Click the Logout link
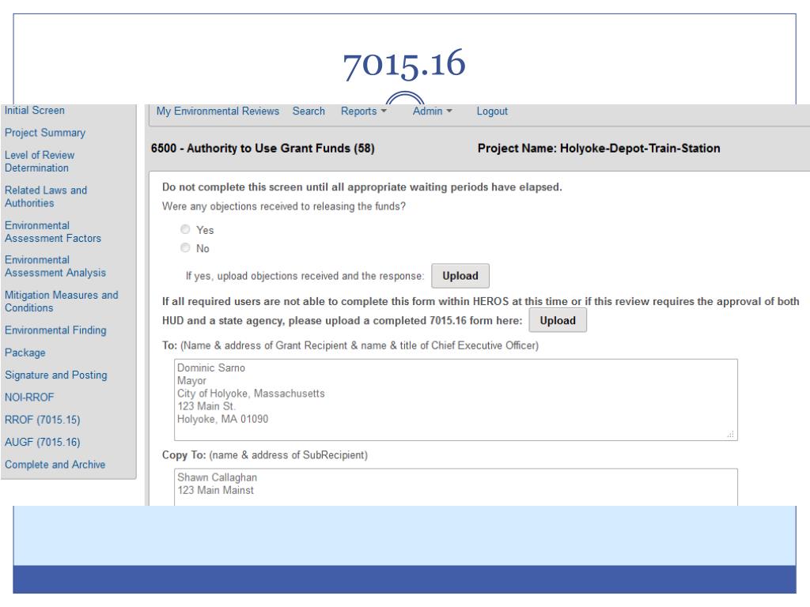810x607 pixels. click(492, 111)
